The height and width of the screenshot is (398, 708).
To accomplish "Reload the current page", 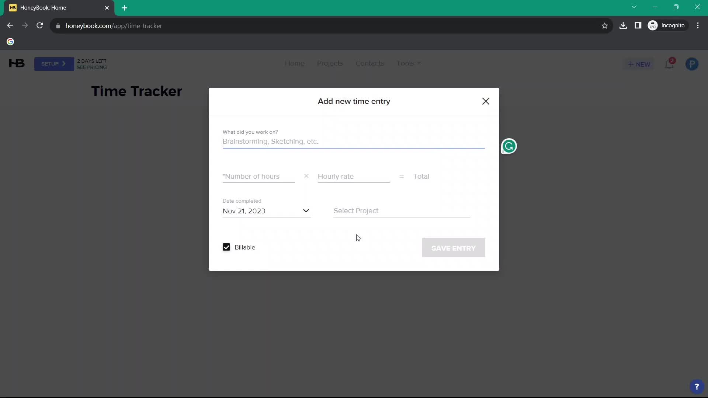I will point(40,25).
